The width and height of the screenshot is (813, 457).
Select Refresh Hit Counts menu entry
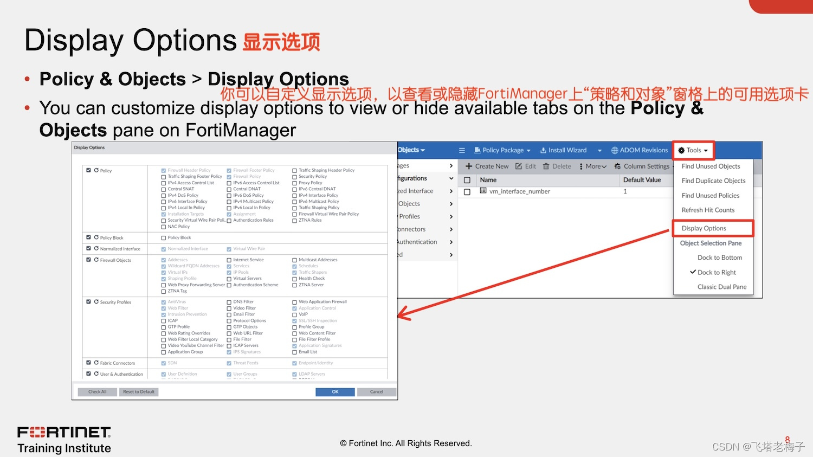(708, 210)
